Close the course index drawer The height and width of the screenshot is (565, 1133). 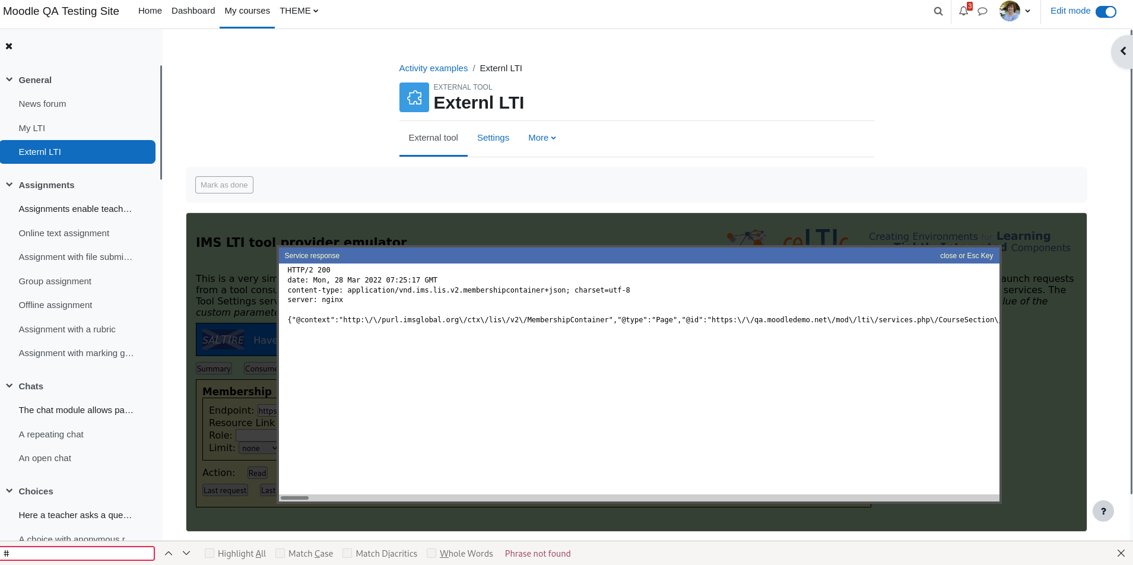click(x=9, y=46)
